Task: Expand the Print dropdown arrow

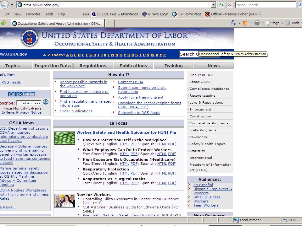Action: [x=263, y=23]
